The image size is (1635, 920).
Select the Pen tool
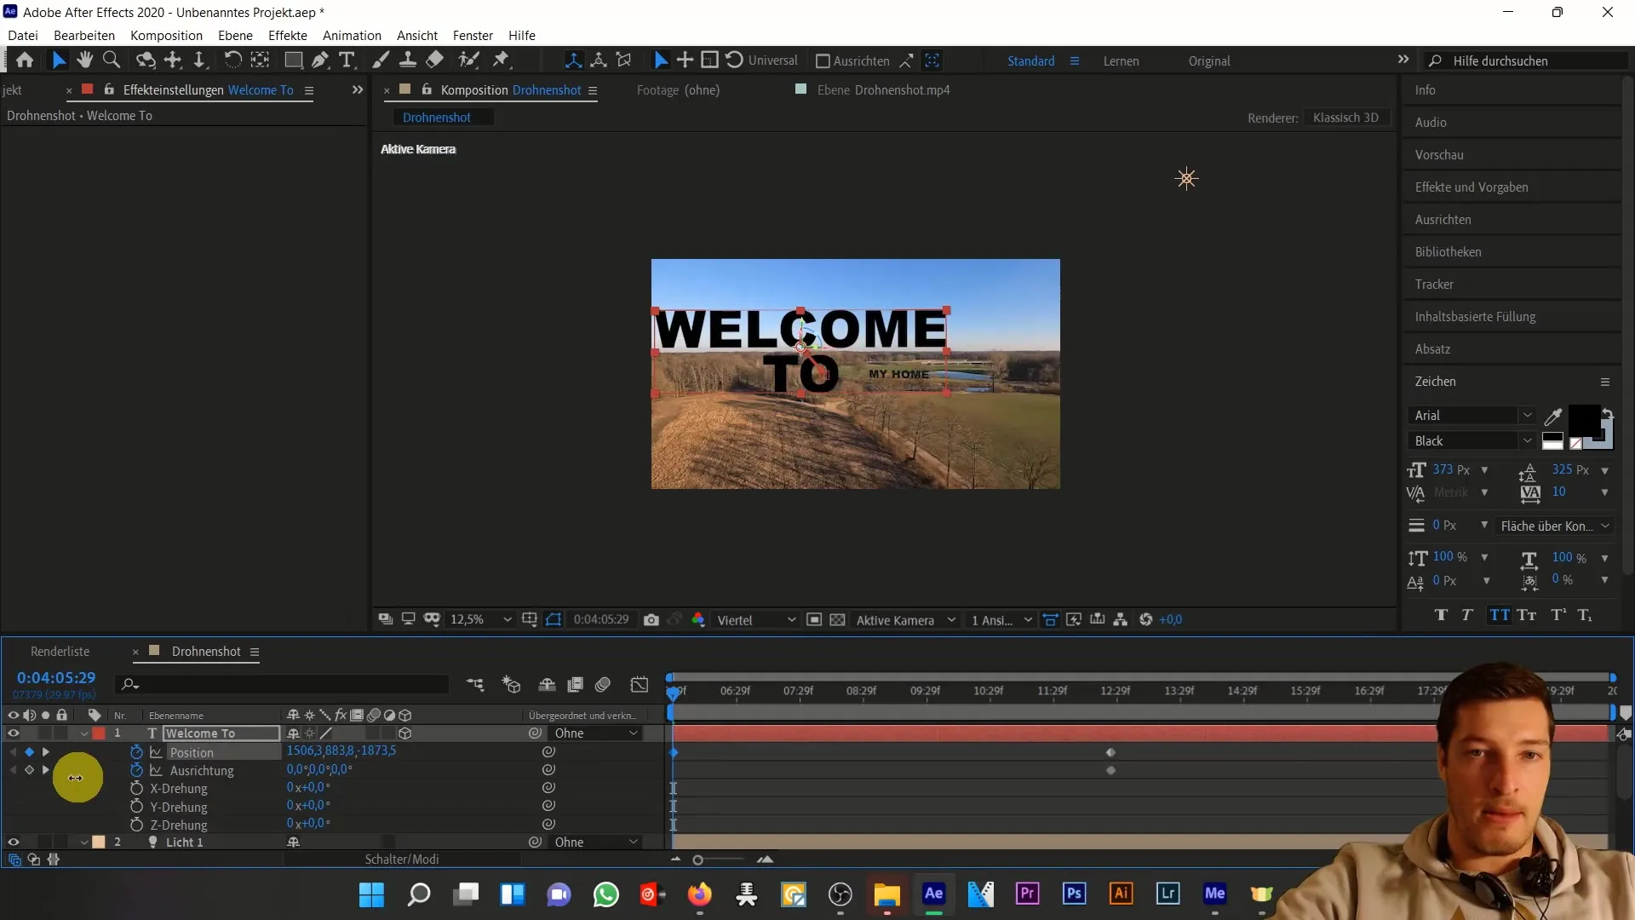(319, 60)
